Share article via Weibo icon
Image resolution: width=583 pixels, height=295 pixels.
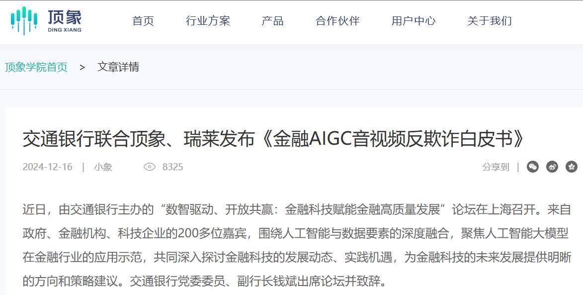click(x=552, y=167)
